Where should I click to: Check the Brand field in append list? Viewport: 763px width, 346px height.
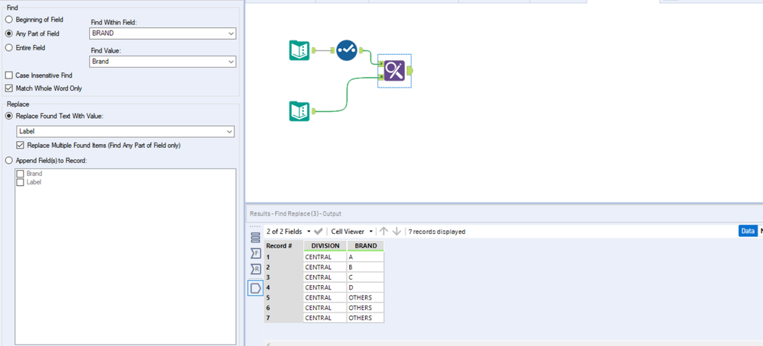20,173
